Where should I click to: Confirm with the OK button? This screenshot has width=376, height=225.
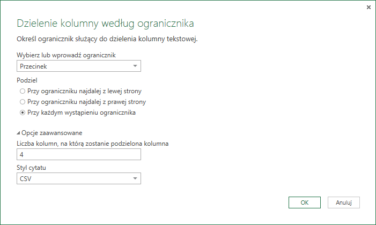click(x=304, y=202)
